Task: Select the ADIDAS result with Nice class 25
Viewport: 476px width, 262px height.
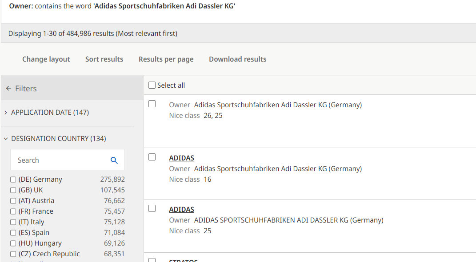Action: 152,208
